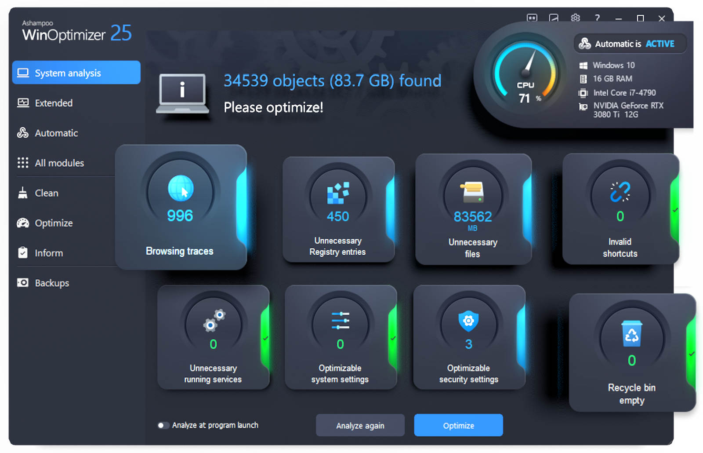Image resolution: width=703 pixels, height=453 pixels.
Task: Click the Automatic is ACTIVE status badge
Action: (629, 44)
